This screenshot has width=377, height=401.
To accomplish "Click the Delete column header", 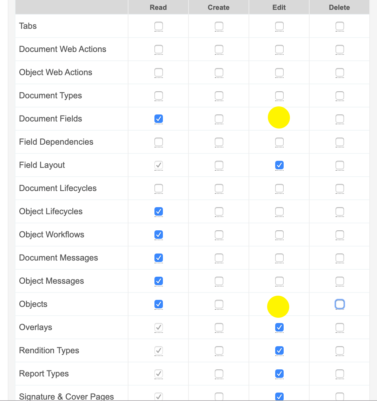I will pos(339,7).
